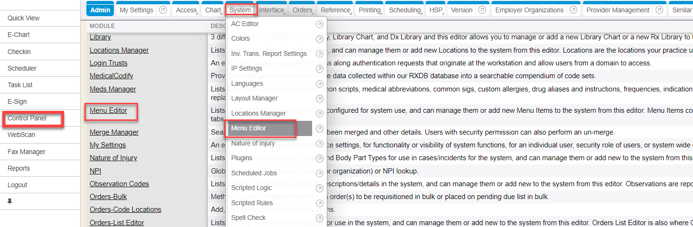Open Control Panel in the left sidebar

point(27,118)
